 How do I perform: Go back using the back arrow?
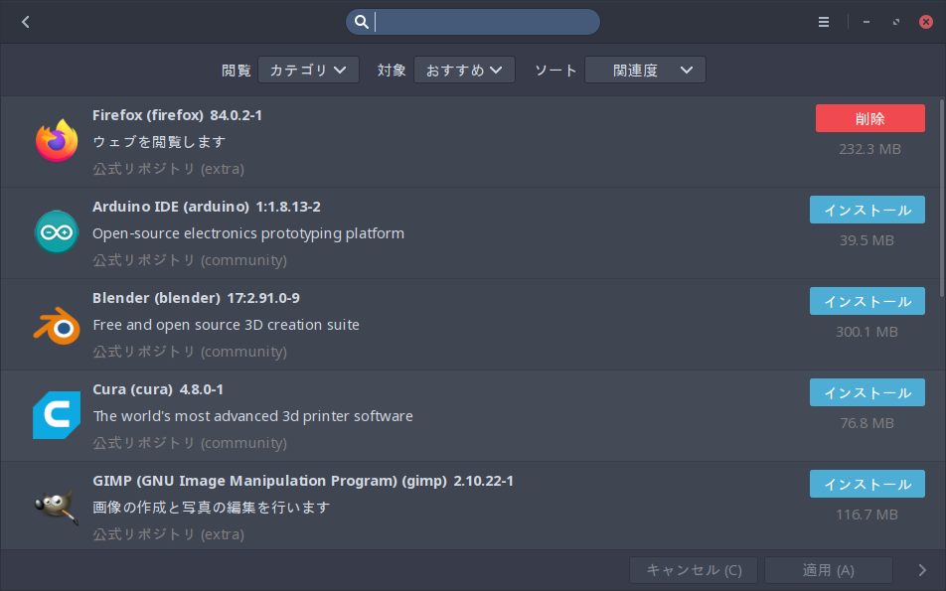pyautogui.click(x=26, y=22)
